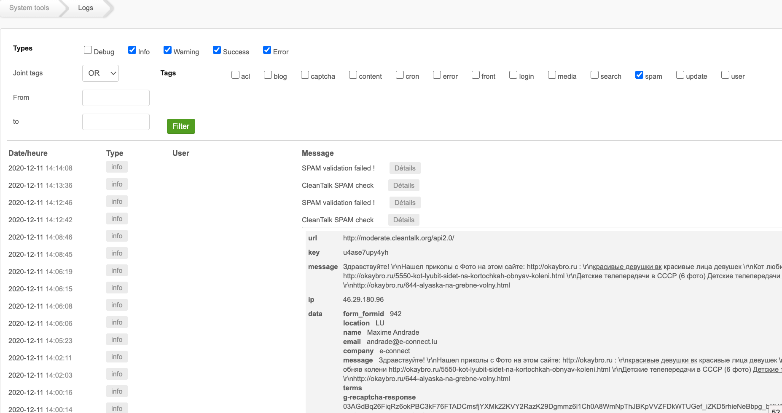Go to System tools breadcrumb
The height and width of the screenshot is (413, 782).
[29, 8]
